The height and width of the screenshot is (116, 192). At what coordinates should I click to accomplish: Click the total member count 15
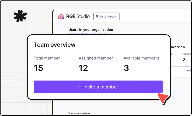pyautogui.click(x=38, y=68)
